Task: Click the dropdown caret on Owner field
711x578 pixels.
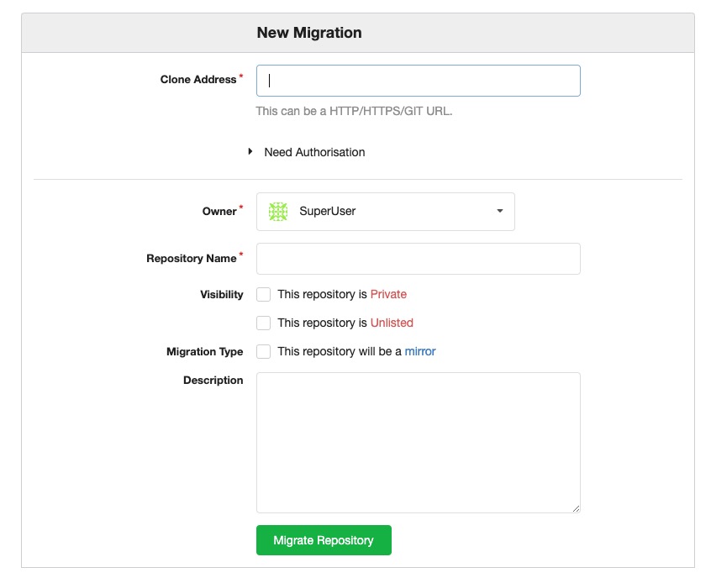Action: click(498, 212)
